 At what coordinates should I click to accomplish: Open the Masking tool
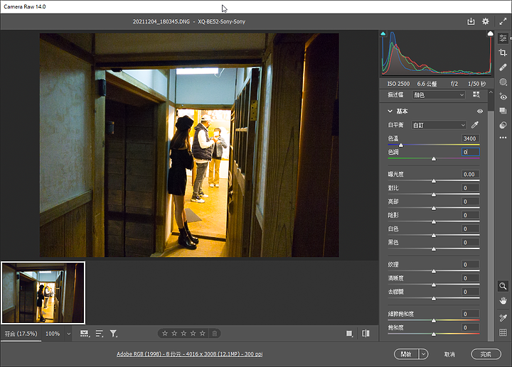click(x=503, y=82)
